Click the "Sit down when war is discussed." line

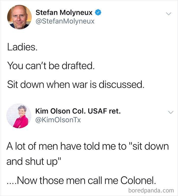pyautogui.click(x=76, y=84)
